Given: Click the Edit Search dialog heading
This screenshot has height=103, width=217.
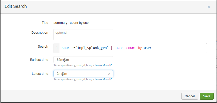Looking at the screenshot, I should (x=16, y=6).
